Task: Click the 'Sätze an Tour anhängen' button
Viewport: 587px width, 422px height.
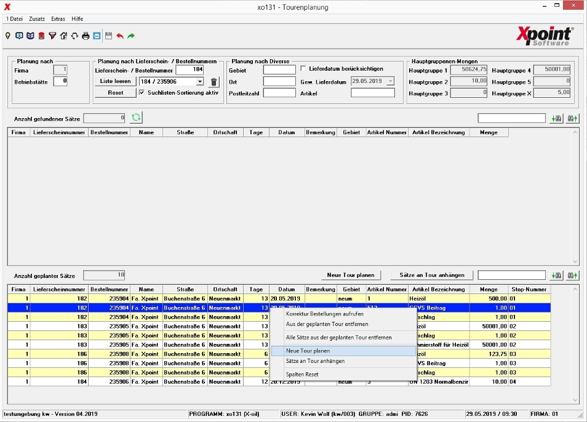Action: 432,275
